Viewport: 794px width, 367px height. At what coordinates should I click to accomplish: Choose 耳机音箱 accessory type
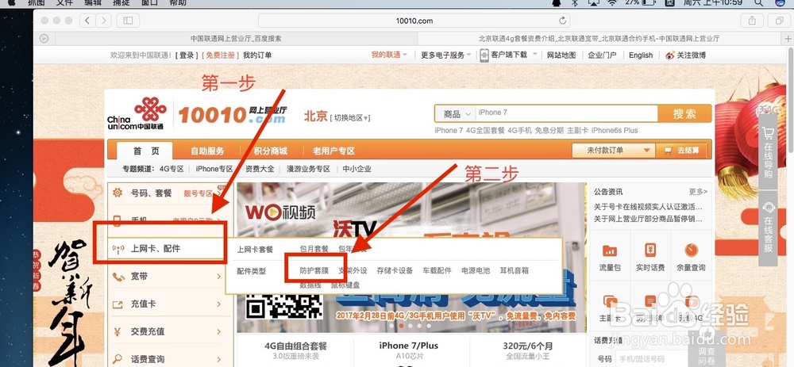514,271
